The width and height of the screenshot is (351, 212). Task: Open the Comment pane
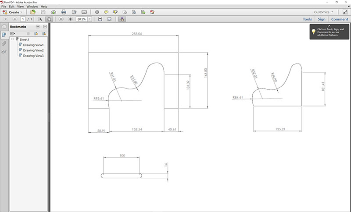point(340,19)
